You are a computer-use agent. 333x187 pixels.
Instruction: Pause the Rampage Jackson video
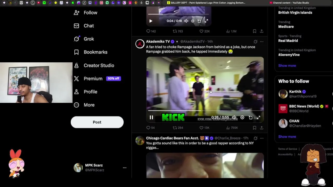151,118
